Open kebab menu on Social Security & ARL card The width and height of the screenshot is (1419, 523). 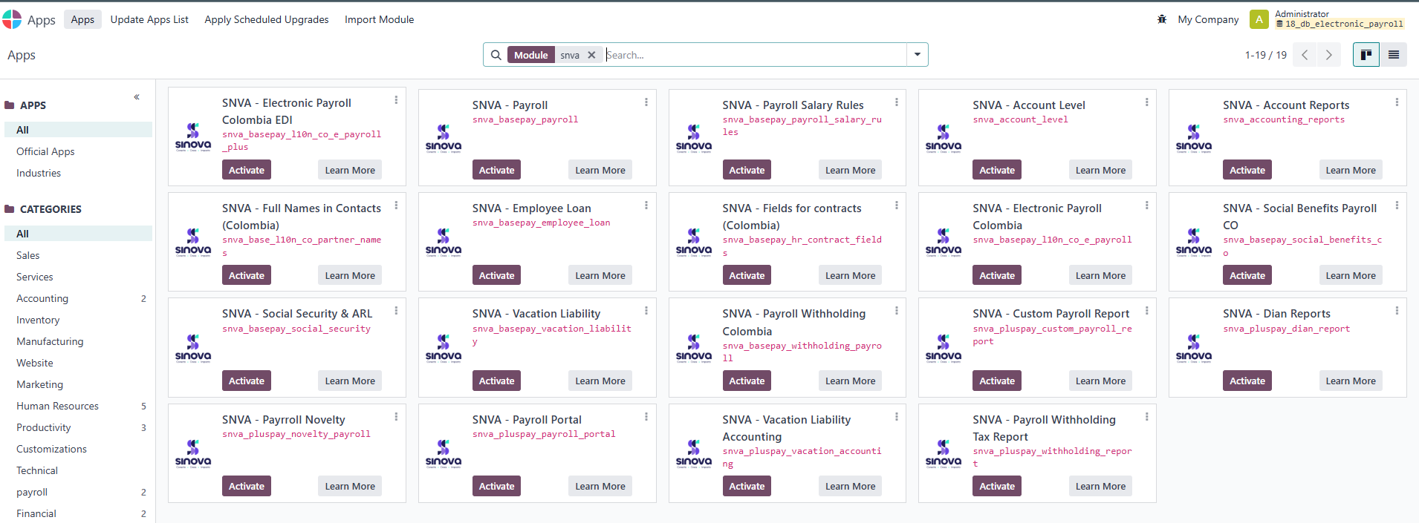[396, 311]
